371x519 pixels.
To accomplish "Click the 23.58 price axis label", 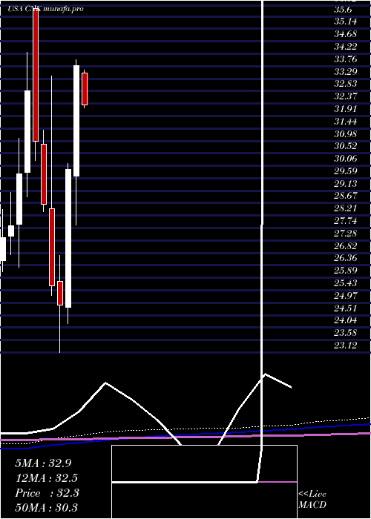I will [x=346, y=333].
